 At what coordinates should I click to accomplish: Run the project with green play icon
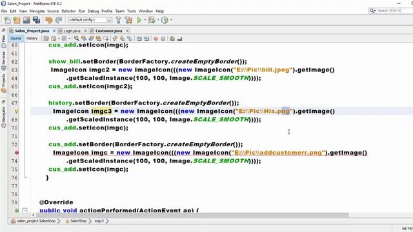[x=139, y=20]
